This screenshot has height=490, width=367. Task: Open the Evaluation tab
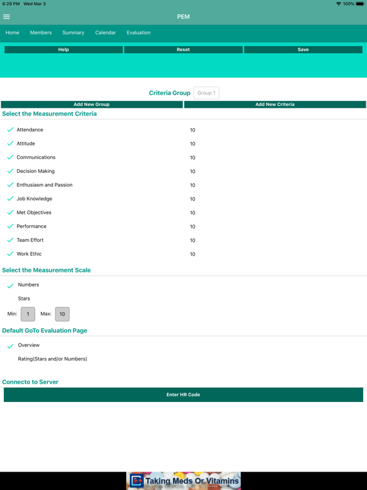[x=138, y=33]
